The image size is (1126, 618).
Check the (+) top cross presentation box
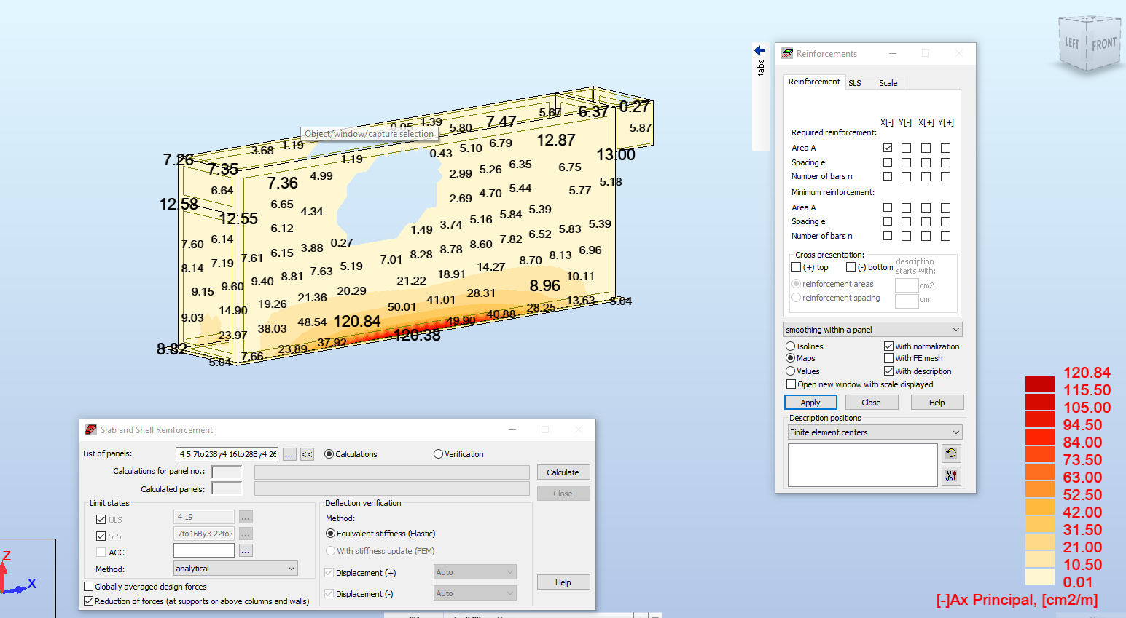pyautogui.click(x=796, y=267)
